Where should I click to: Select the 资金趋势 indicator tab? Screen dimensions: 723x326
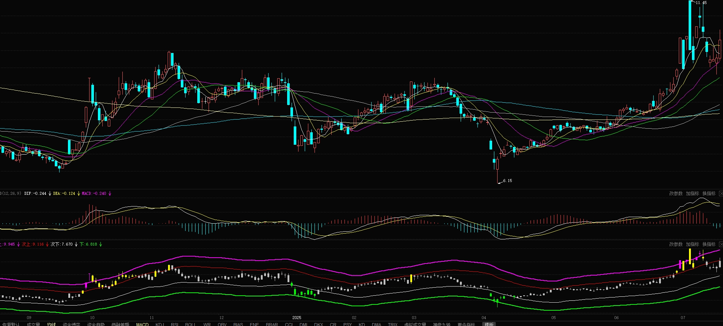(x=96, y=324)
